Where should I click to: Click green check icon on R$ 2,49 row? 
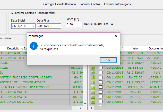point(93,92)
